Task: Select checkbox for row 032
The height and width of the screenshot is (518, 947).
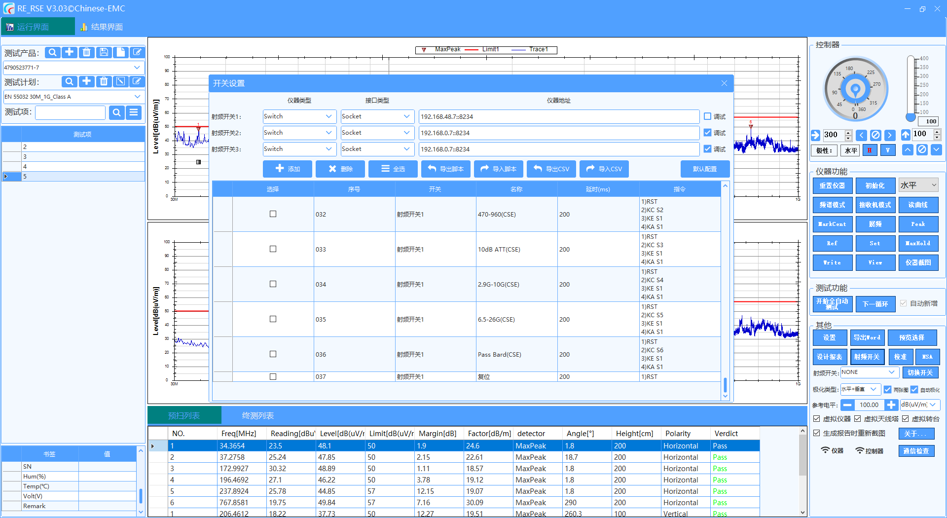Action: click(273, 214)
